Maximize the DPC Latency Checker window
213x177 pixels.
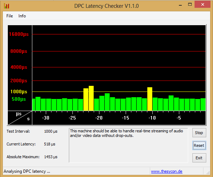point(190,5)
